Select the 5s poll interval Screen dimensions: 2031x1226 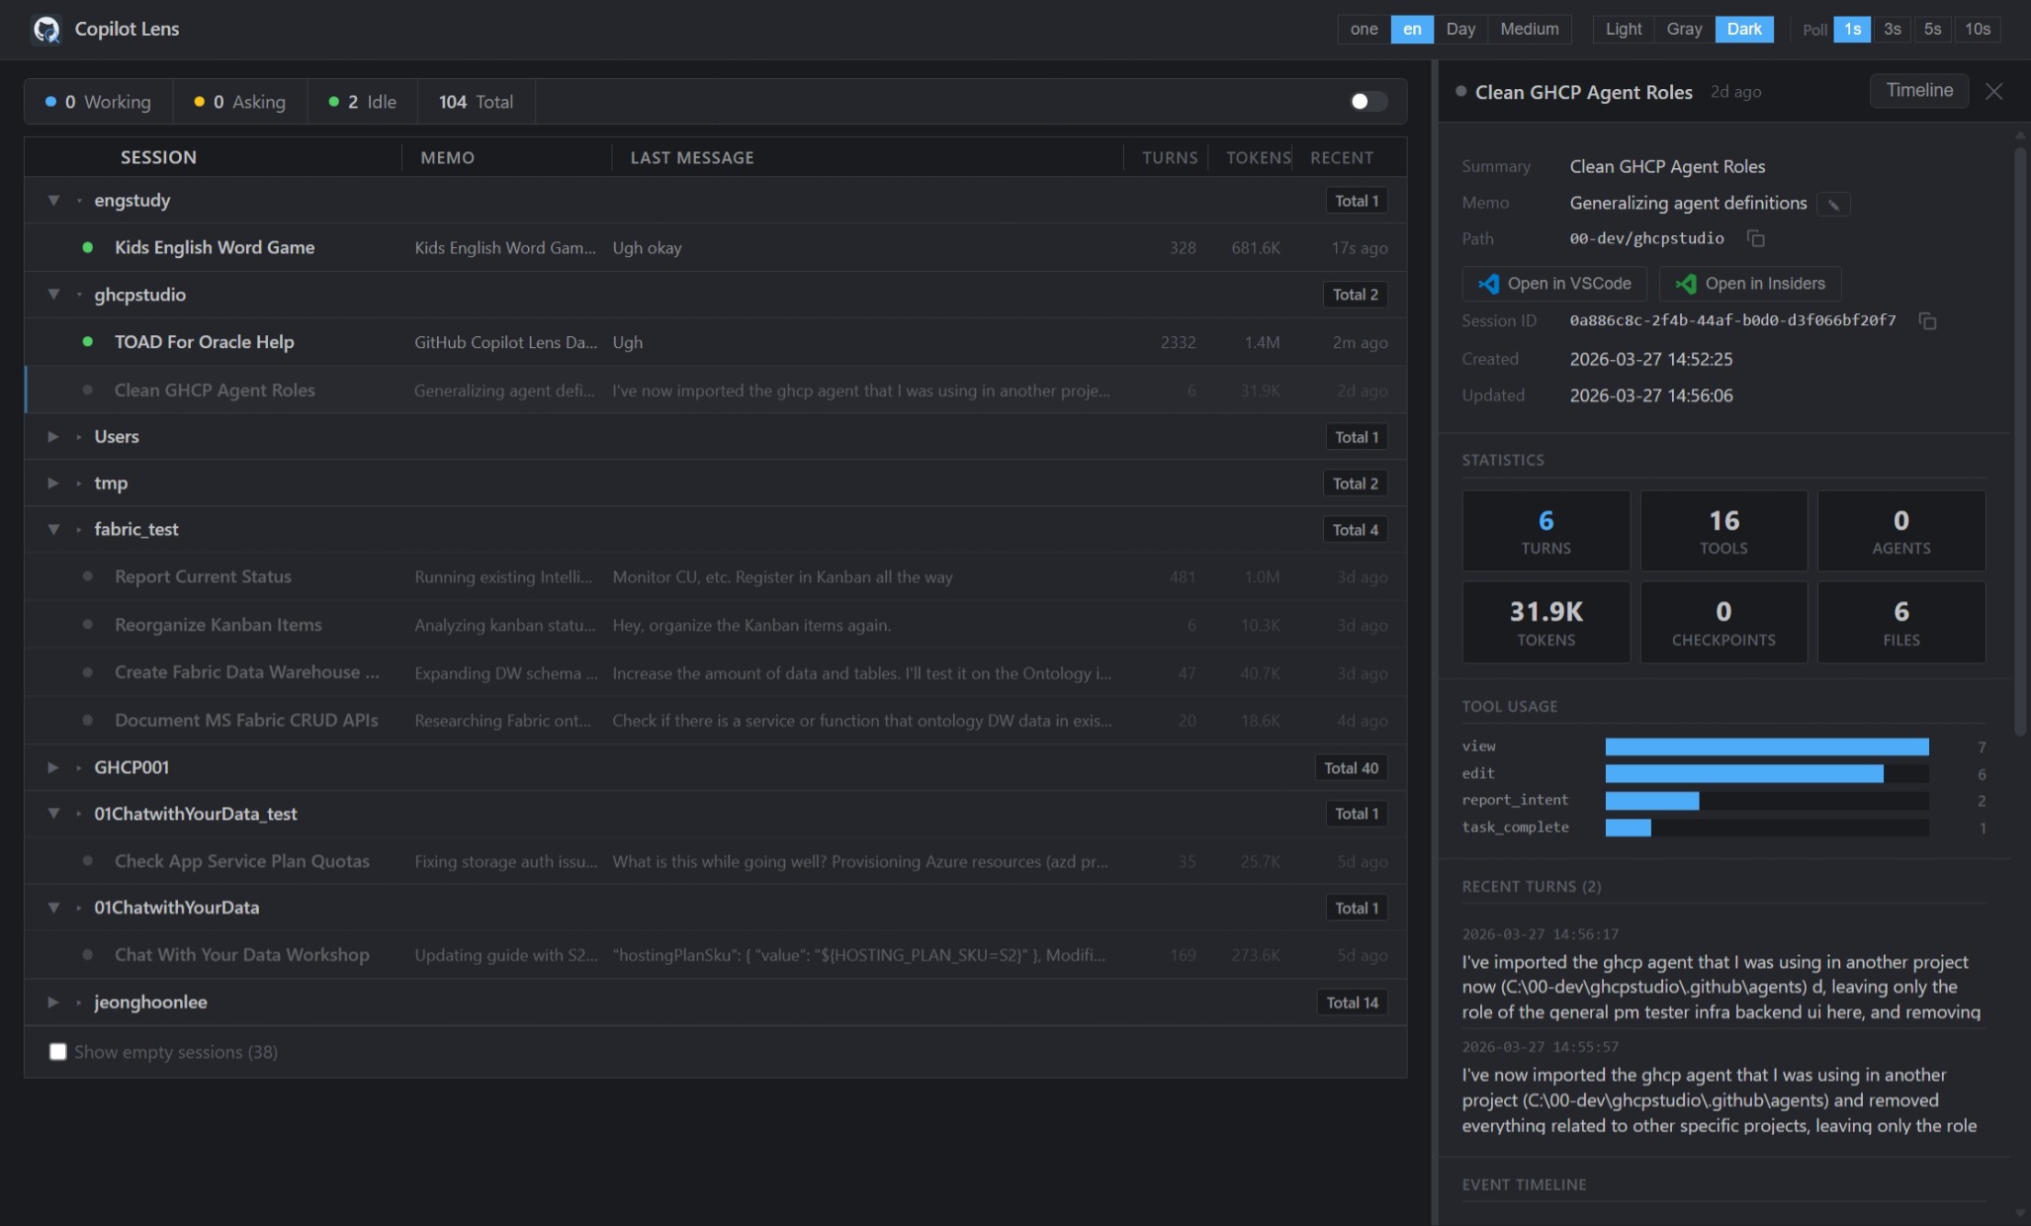[x=1931, y=29]
